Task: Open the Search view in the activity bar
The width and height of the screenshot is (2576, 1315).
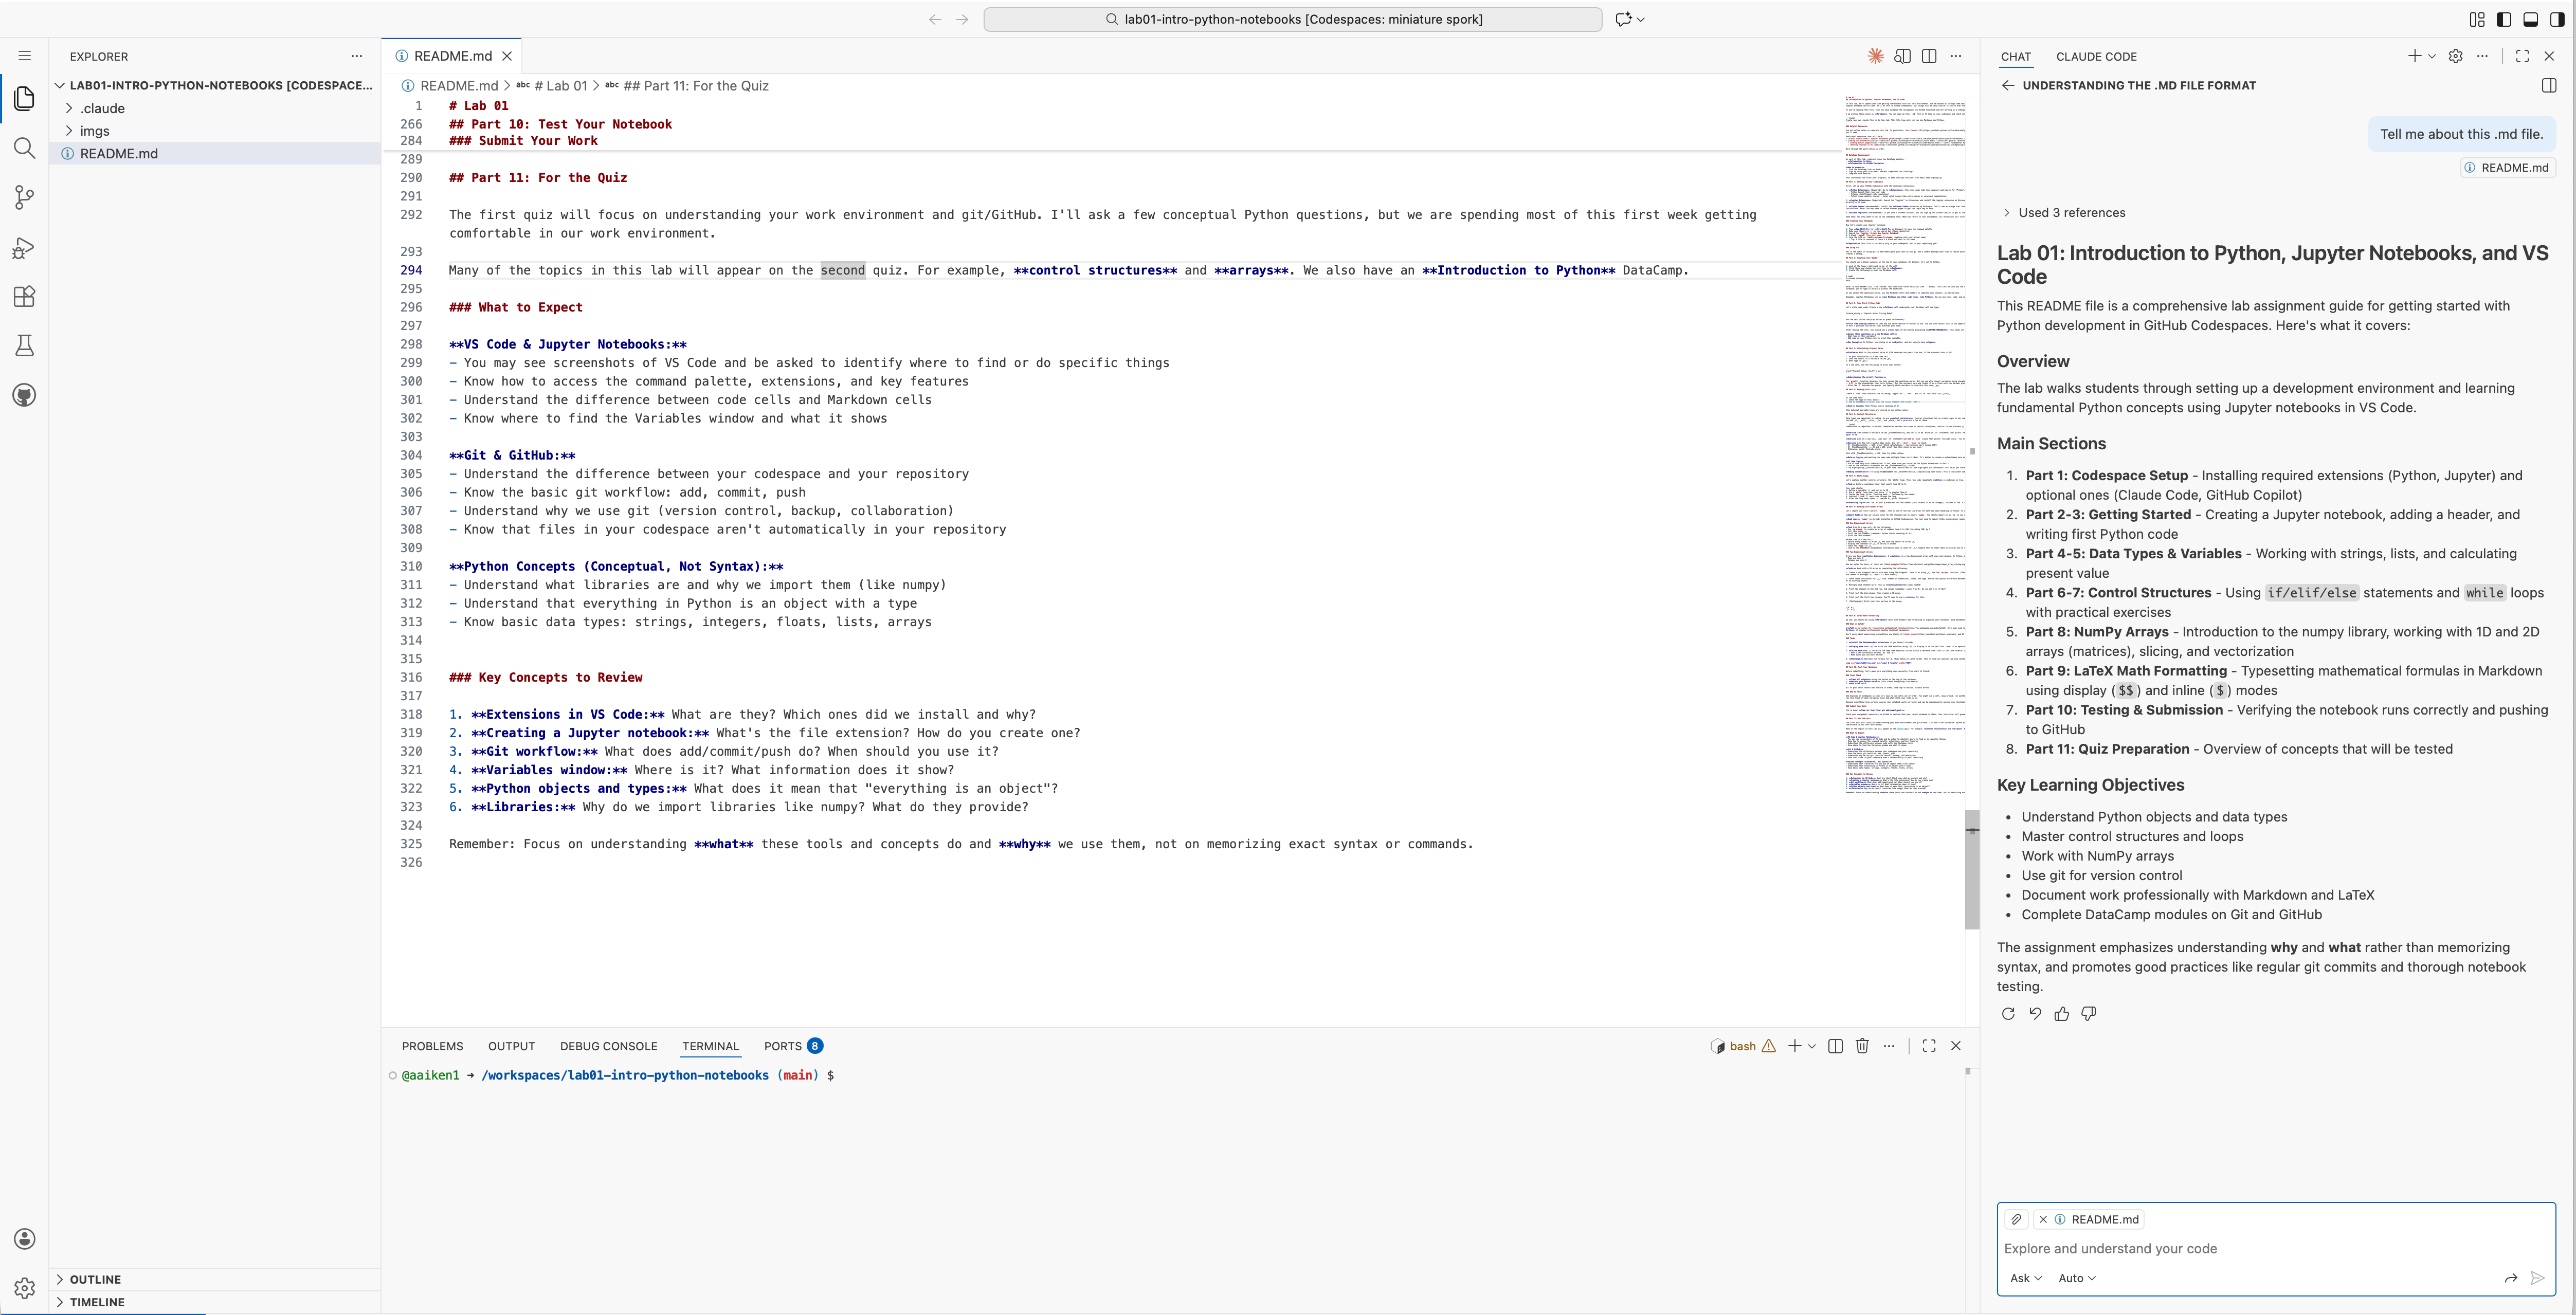Action: point(24,148)
